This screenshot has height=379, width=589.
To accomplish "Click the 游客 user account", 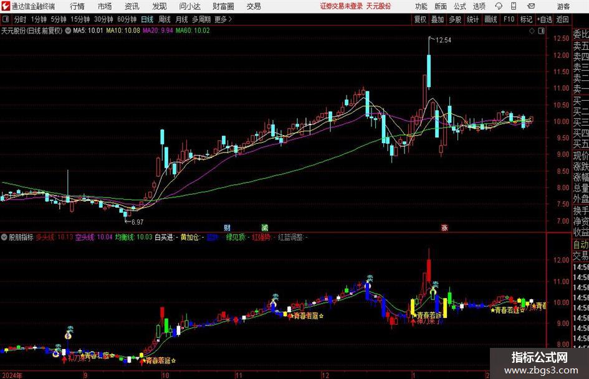I will point(563,6).
